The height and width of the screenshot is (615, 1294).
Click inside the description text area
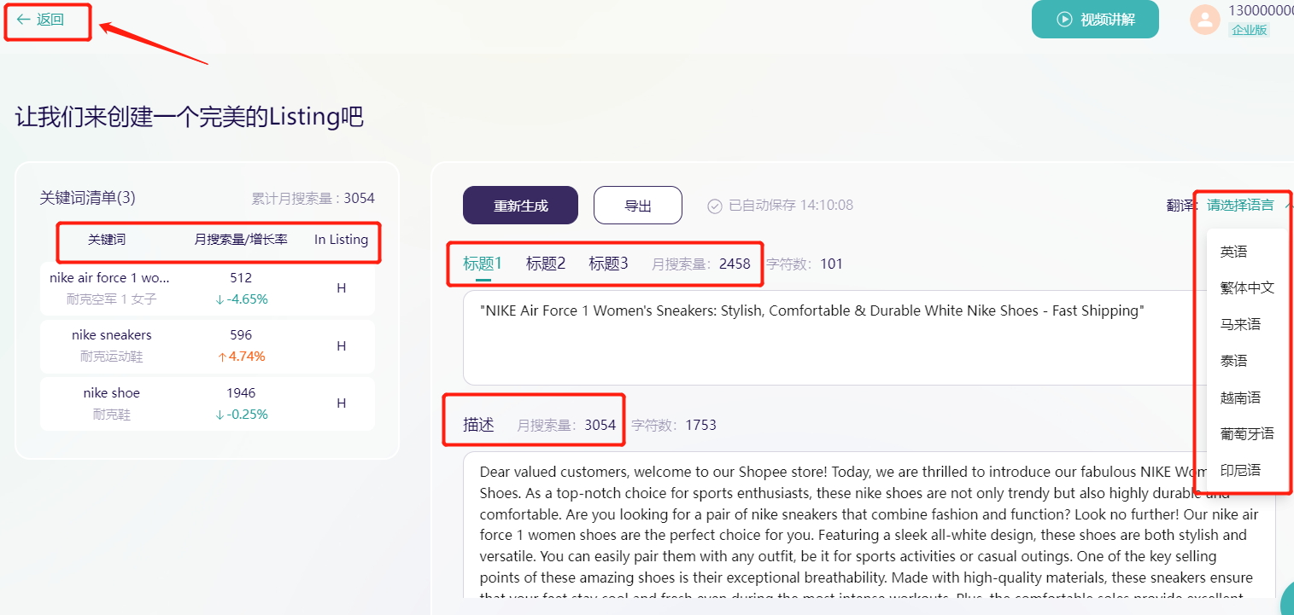[x=869, y=525]
